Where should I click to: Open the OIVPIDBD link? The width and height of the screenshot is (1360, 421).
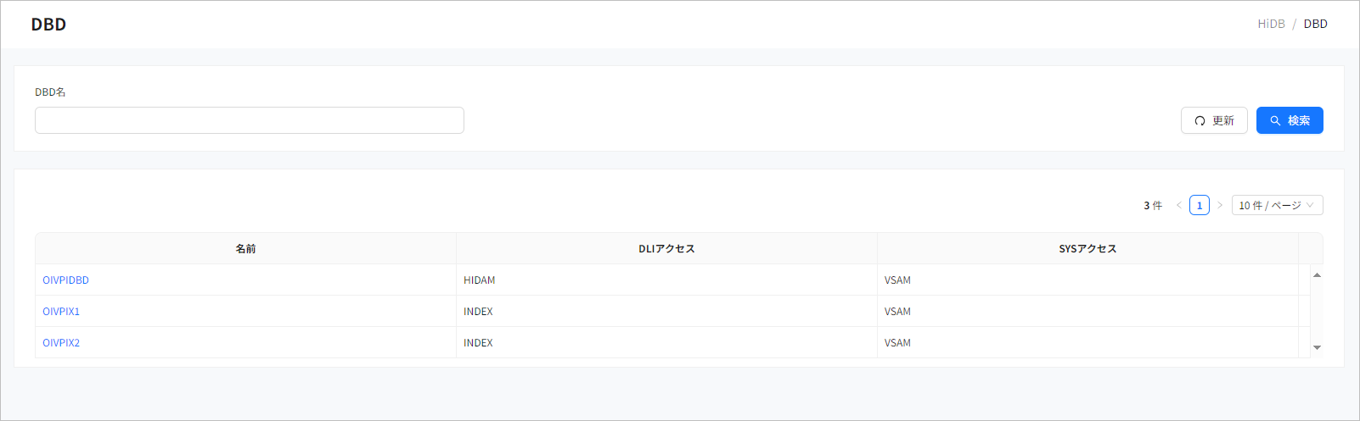pos(66,280)
